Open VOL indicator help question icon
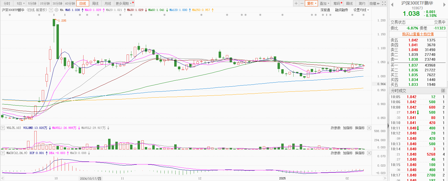 coord(3,128)
